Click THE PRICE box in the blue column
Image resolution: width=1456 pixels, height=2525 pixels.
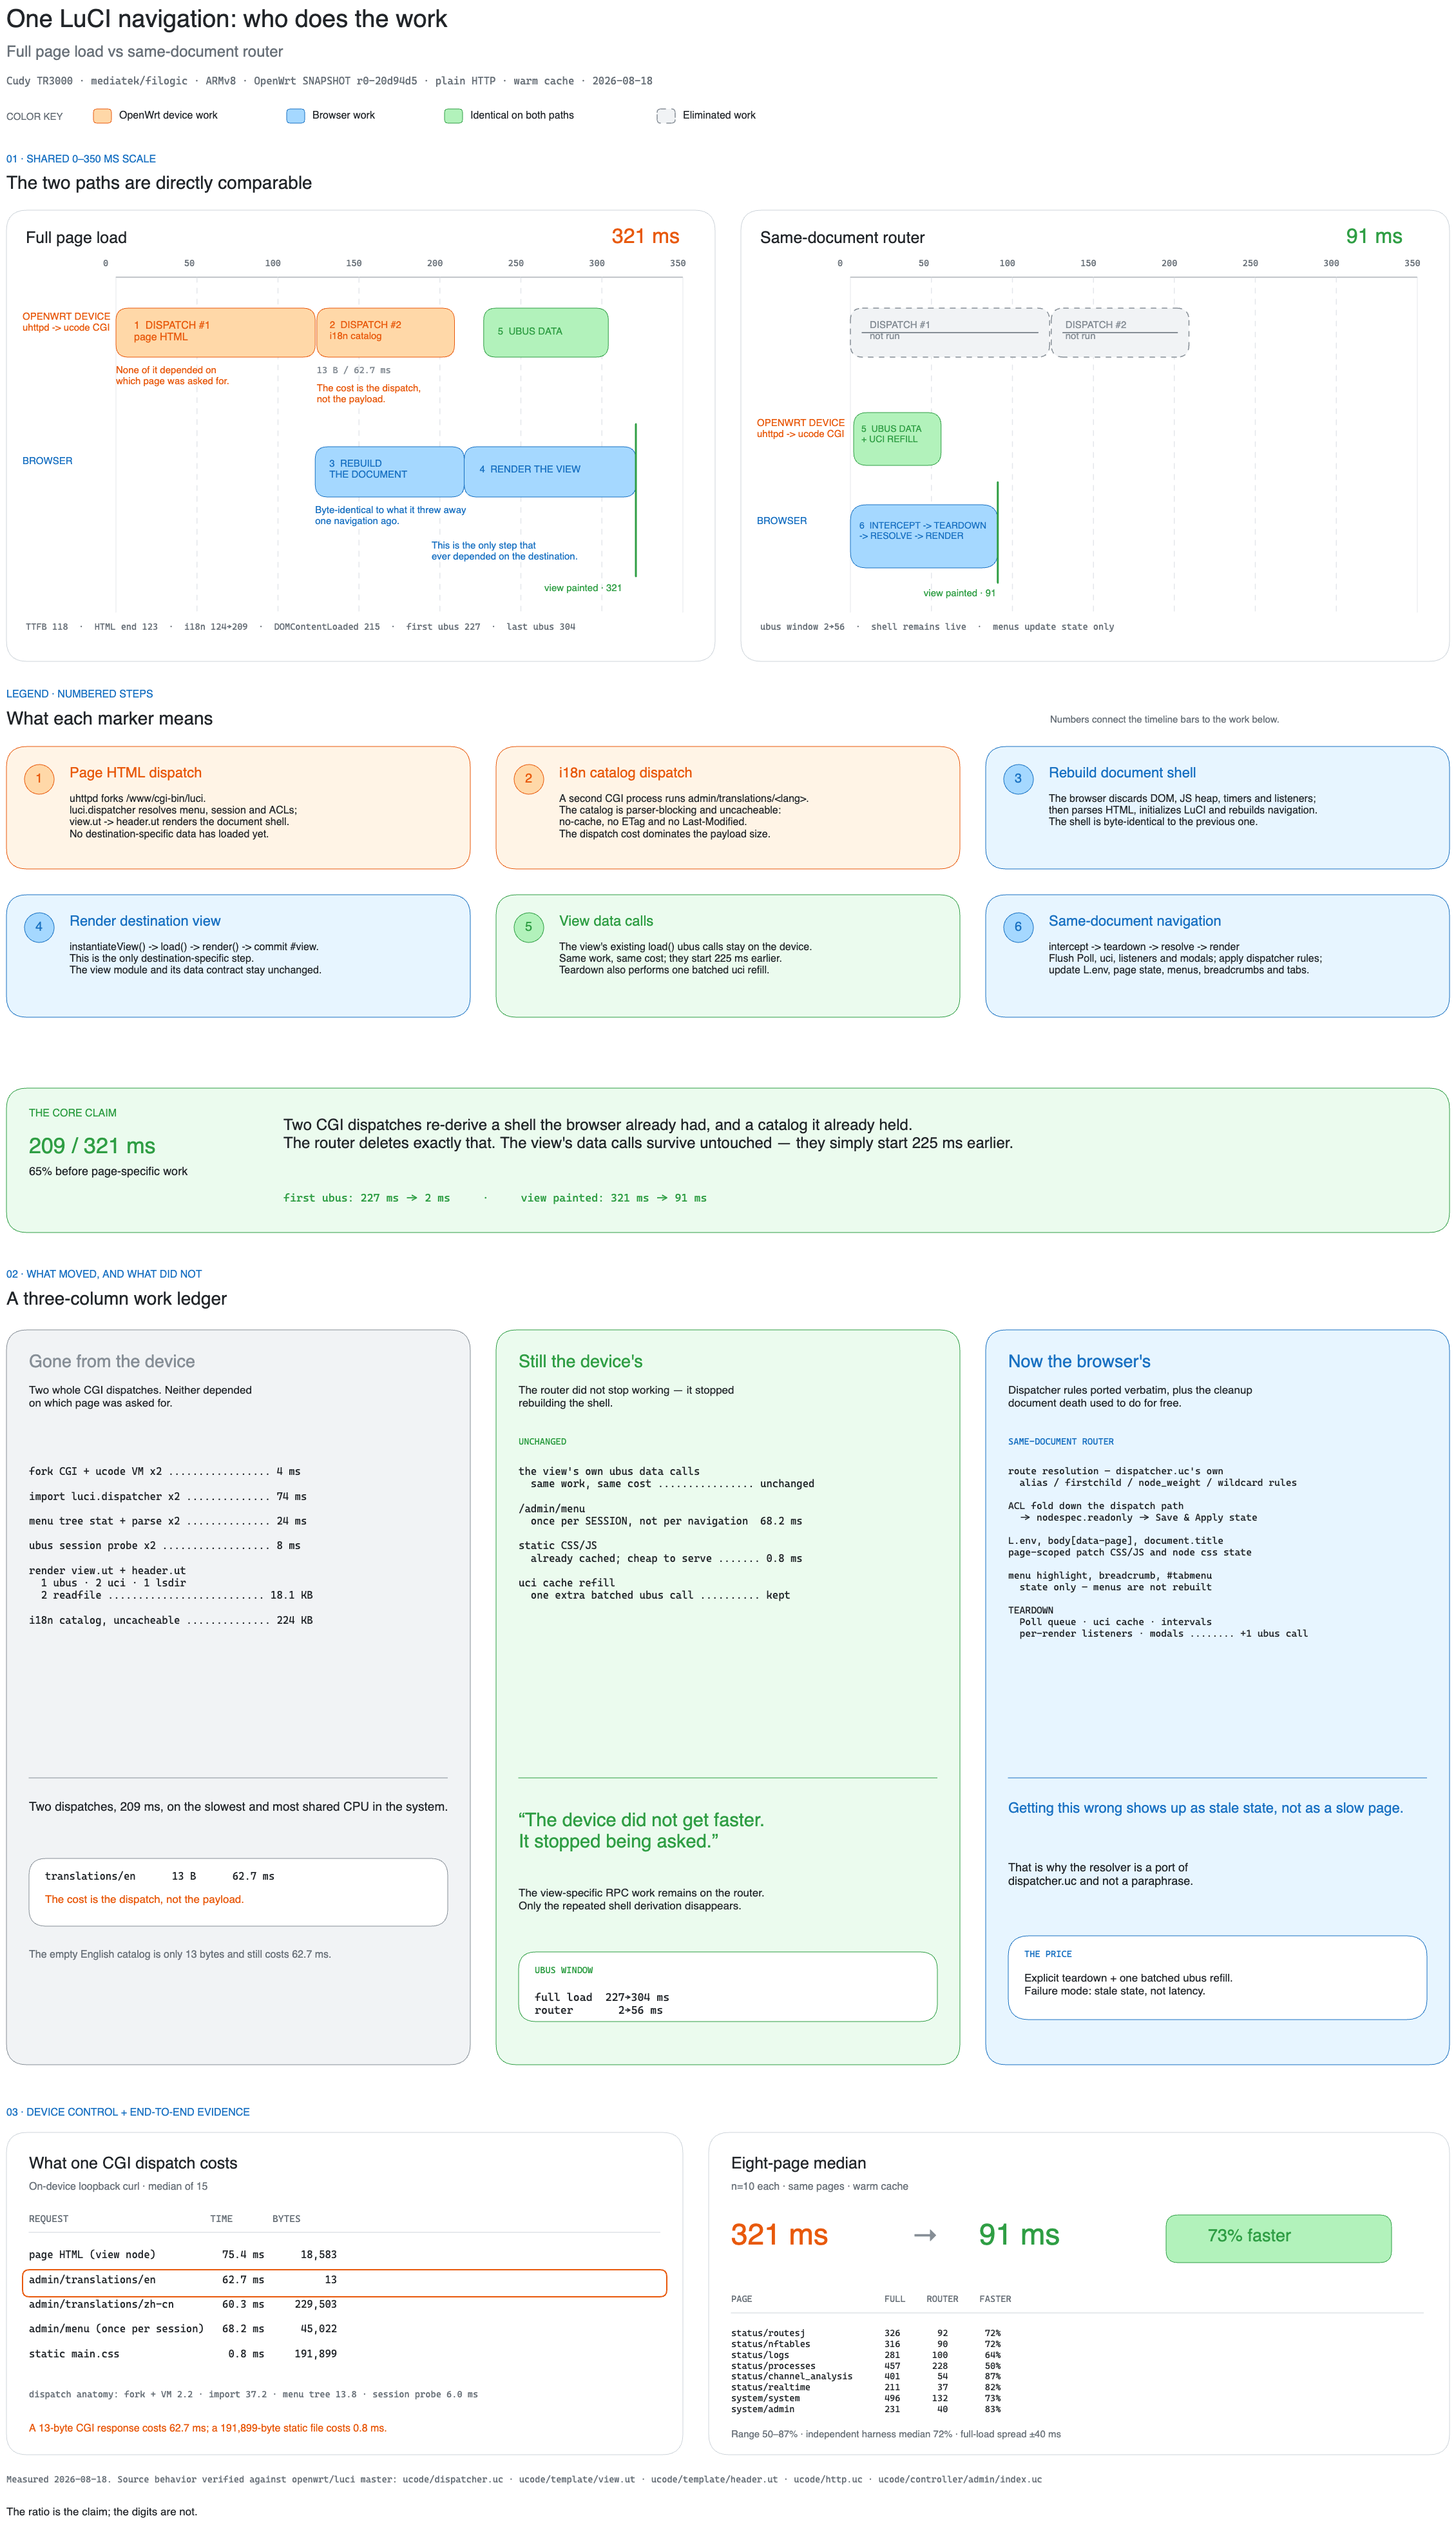click(1217, 1978)
